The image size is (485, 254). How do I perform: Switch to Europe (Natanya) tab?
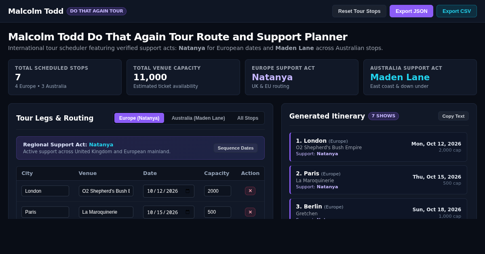[x=139, y=118]
